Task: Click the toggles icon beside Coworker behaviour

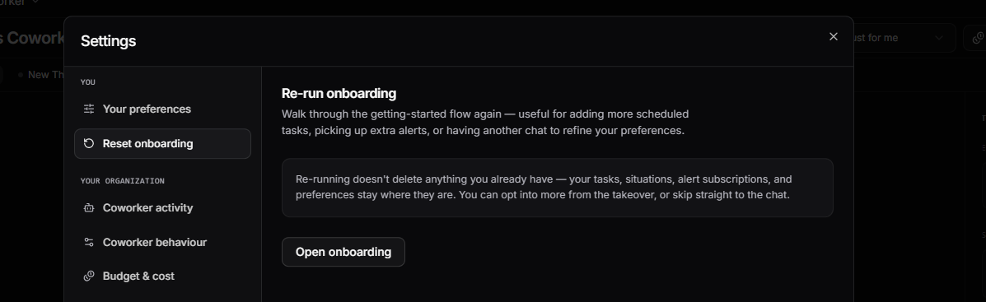Action: click(89, 243)
